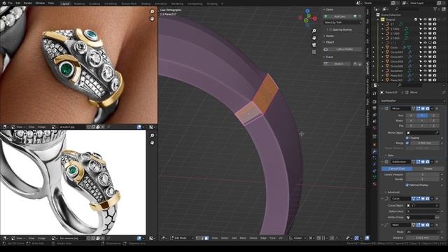The image size is (448, 252).
Task: Toggle Mirror Axis Y button
Action: (x=422, y=115)
